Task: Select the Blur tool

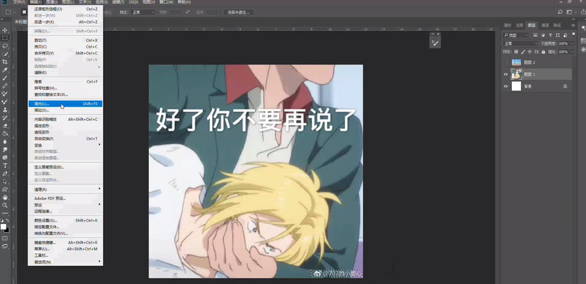Action: coord(5,142)
